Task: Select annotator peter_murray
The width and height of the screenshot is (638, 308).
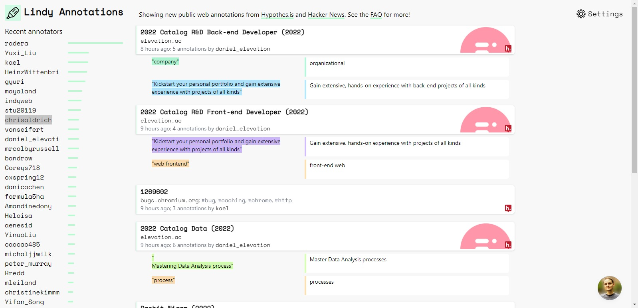Action: tap(28, 264)
